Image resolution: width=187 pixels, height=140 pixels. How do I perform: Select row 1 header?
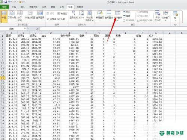3,36
